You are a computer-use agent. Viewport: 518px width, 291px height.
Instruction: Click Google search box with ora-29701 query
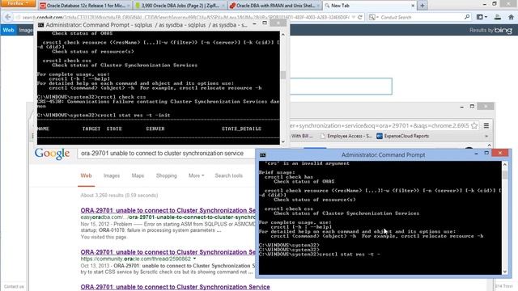[166, 154]
